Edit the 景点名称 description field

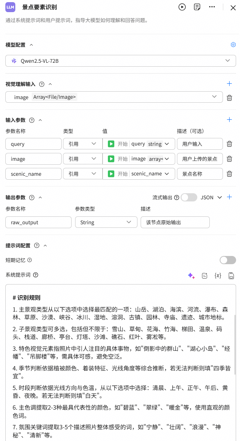(x=200, y=174)
